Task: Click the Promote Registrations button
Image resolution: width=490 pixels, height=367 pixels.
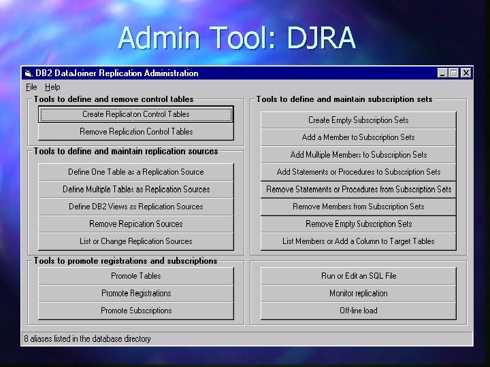Action: (136, 294)
